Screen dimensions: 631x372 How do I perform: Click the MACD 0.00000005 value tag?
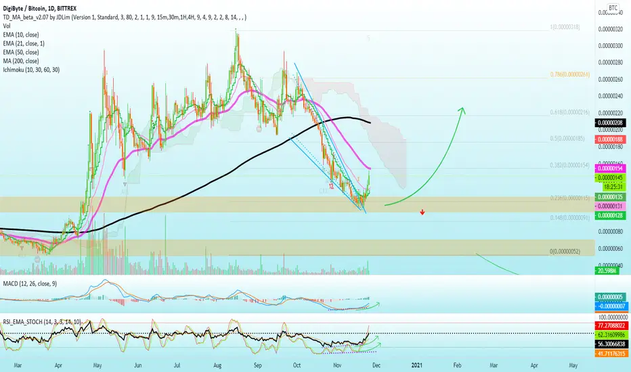(610, 297)
